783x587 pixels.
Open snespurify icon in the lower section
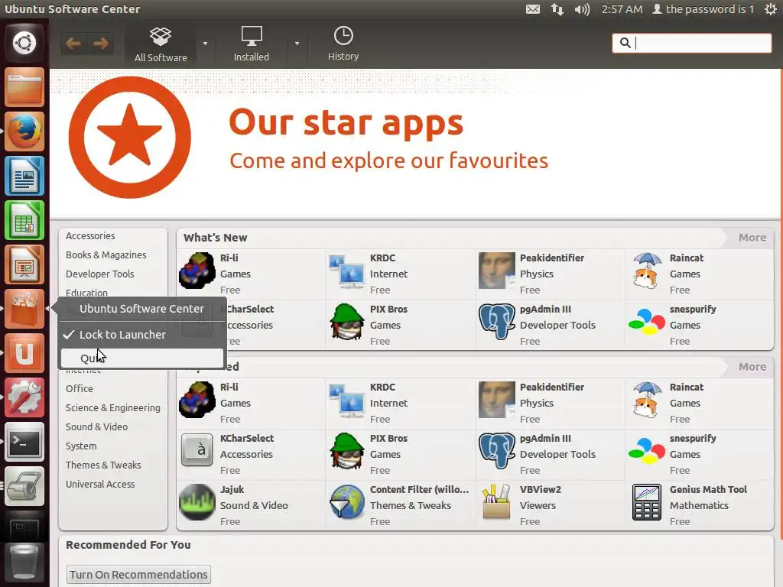(x=647, y=451)
